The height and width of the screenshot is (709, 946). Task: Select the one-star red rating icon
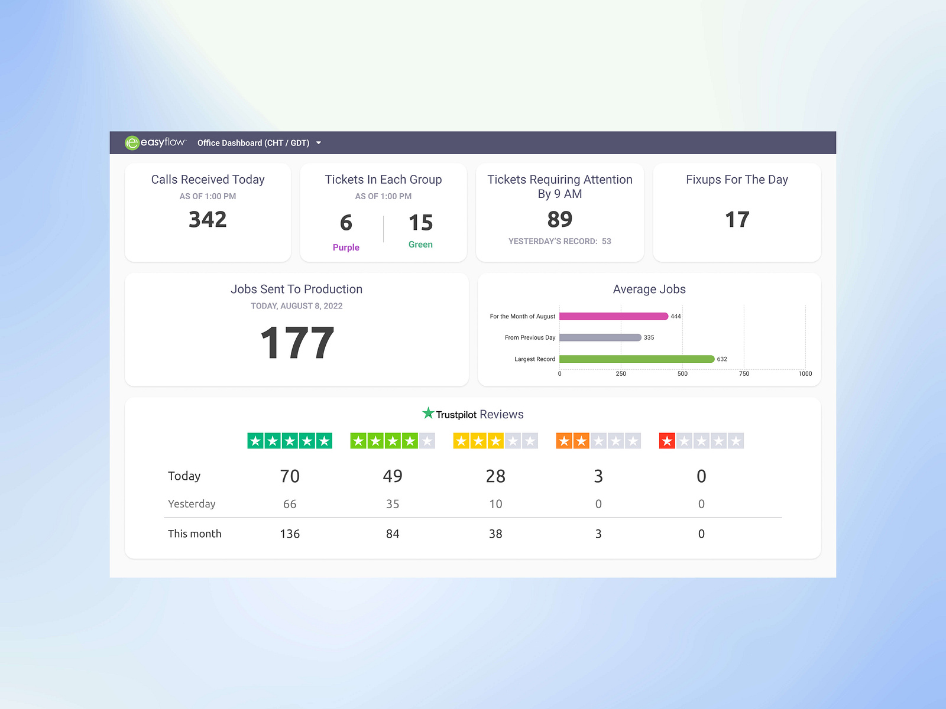tap(701, 440)
